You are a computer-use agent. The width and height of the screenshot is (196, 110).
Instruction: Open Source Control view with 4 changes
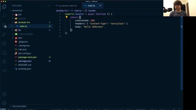click(x=4, y=25)
